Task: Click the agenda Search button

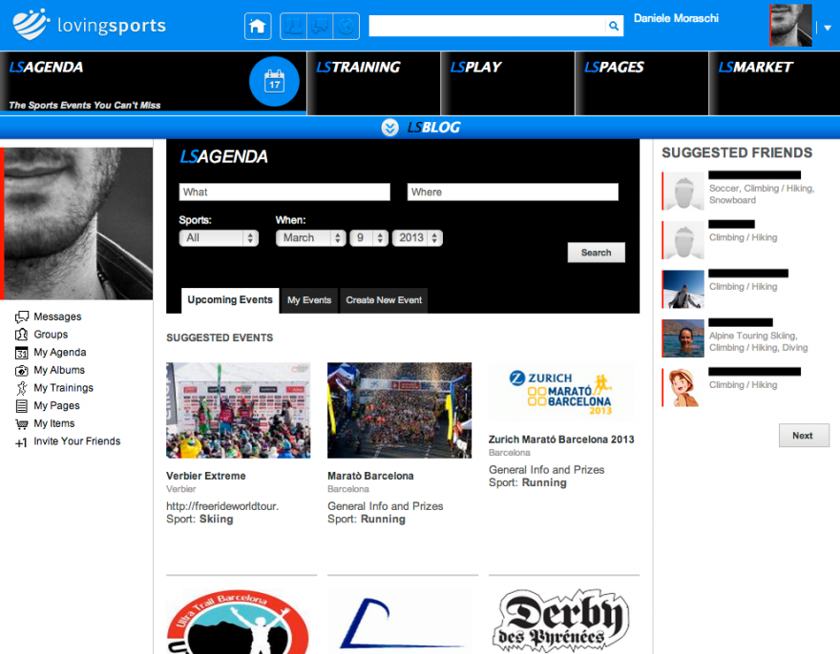Action: (x=597, y=253)
